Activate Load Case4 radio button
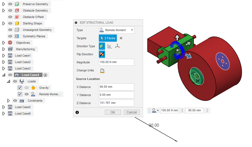252x147 pixels. pos(45,75)
